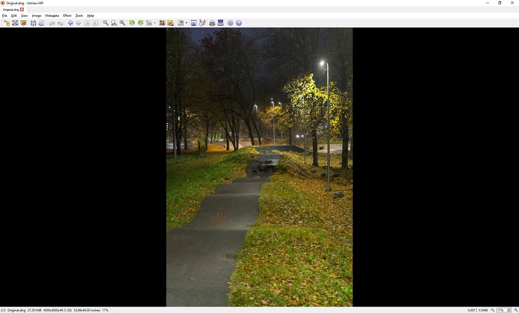
Task: Open the Effect menu
Action: tap(67, 16)
